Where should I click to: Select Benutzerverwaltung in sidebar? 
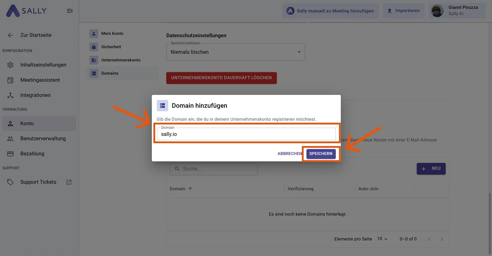pos(39,139)
